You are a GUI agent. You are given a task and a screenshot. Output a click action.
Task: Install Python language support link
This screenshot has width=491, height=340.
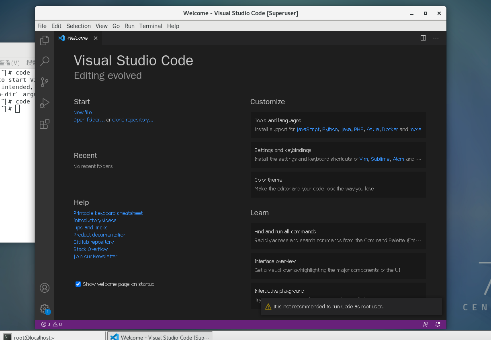point(330,130)
